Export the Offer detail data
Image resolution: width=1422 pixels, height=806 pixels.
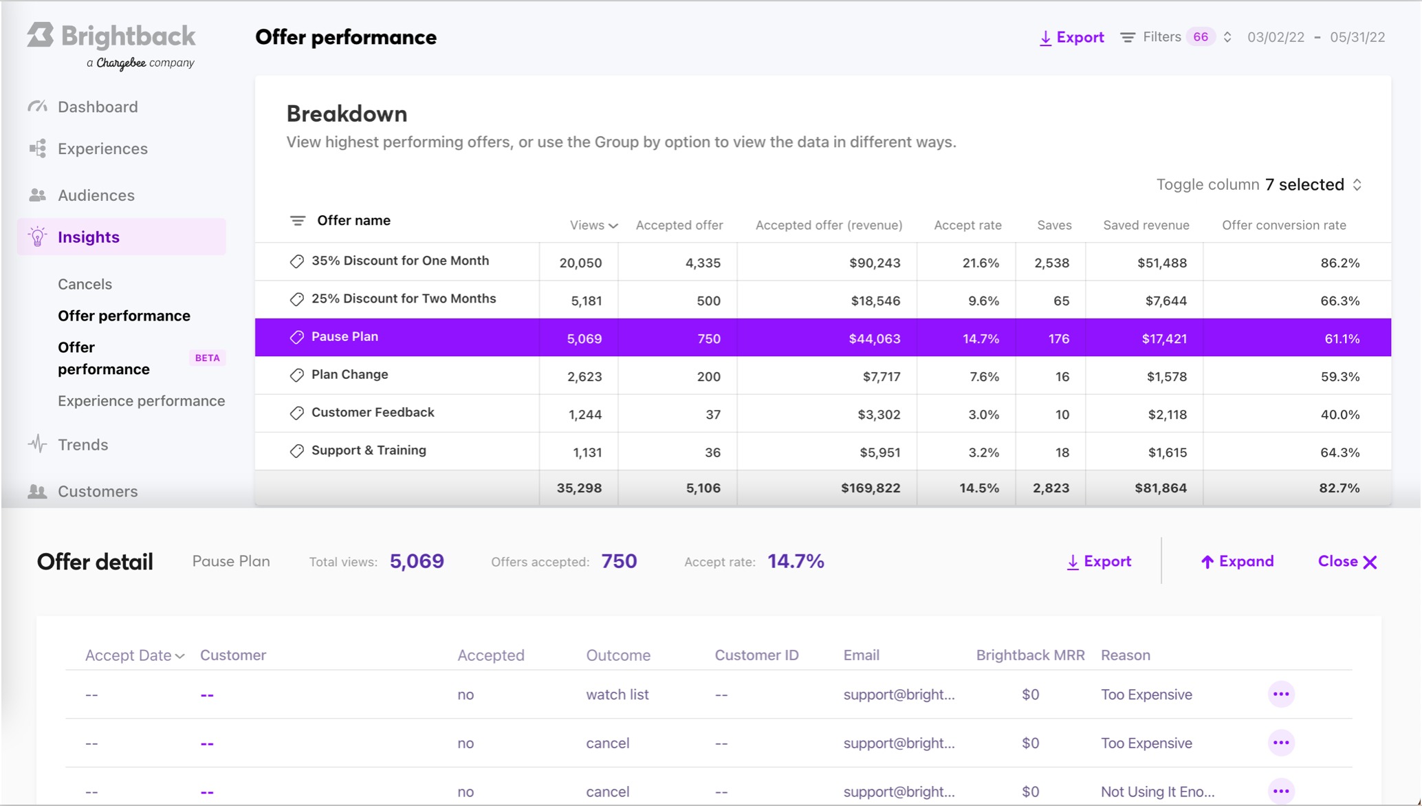1098,561
